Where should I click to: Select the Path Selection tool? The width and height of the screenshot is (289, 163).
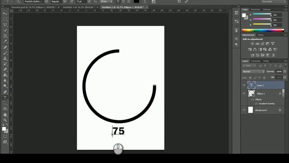tap(5, 103)
